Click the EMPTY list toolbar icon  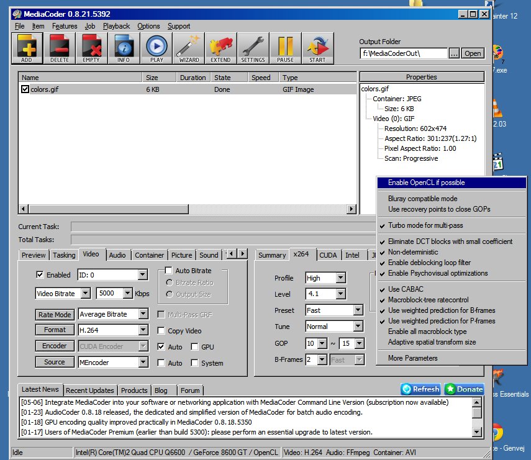pyautogui.click(x=92, y=47)
